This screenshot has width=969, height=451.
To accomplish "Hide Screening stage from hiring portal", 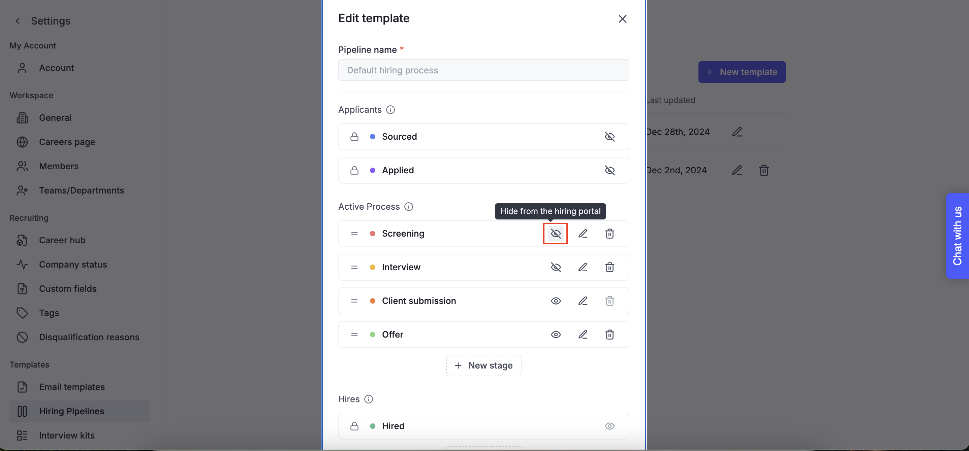I will point(556,233).
